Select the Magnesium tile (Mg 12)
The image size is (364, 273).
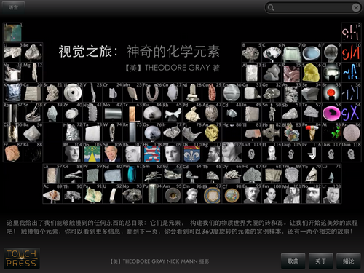33,72
